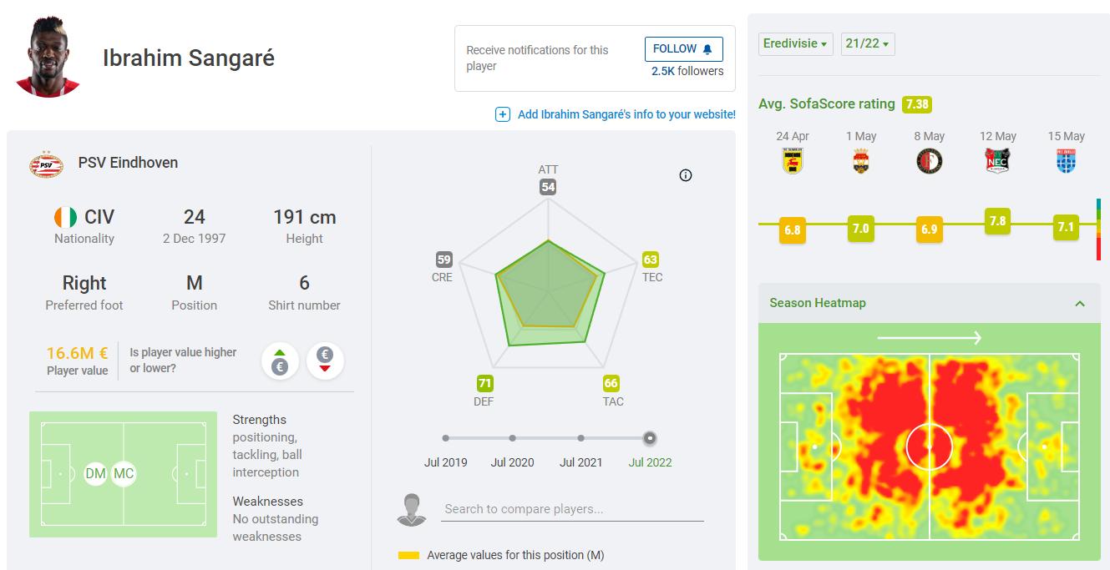Select the Jul 2020 timeline point

[512, 438]
